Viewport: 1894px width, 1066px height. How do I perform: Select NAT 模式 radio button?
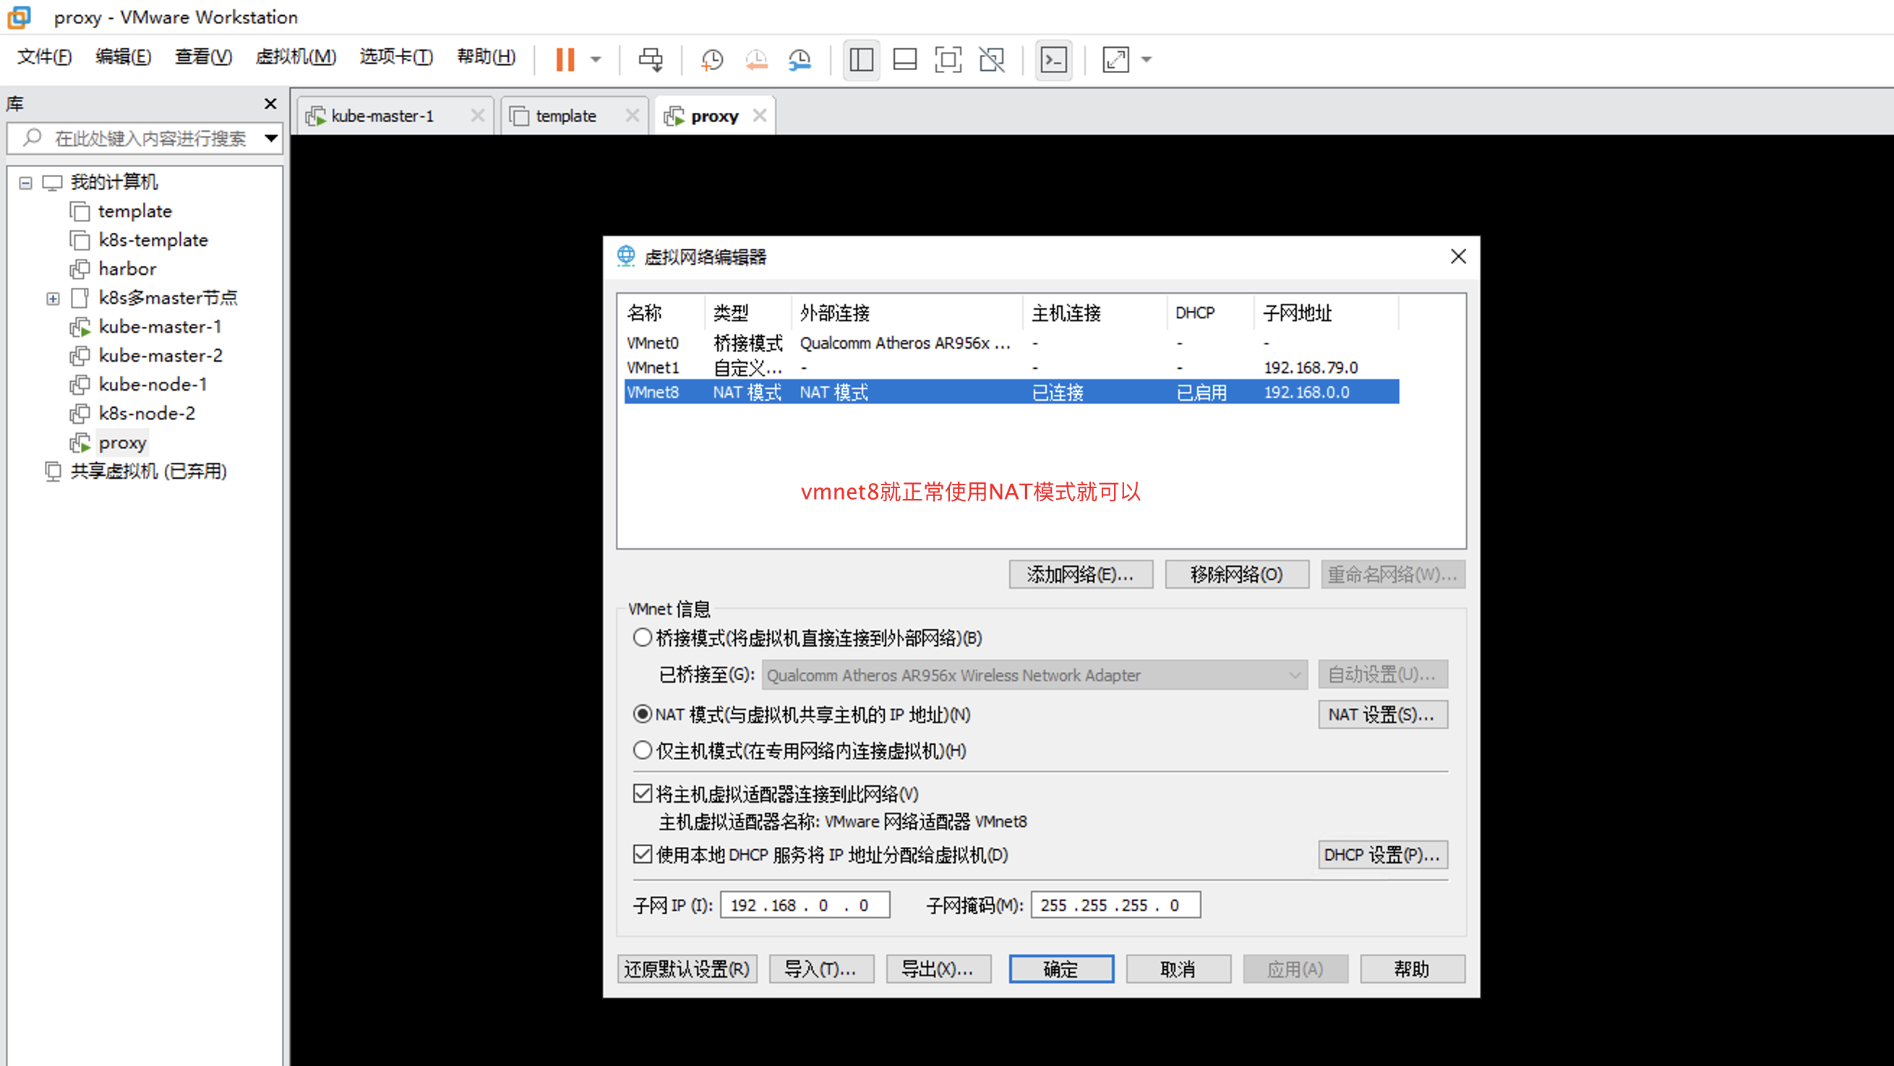643,715
